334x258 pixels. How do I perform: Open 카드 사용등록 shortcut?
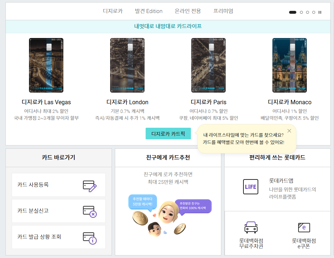[59, 185]
